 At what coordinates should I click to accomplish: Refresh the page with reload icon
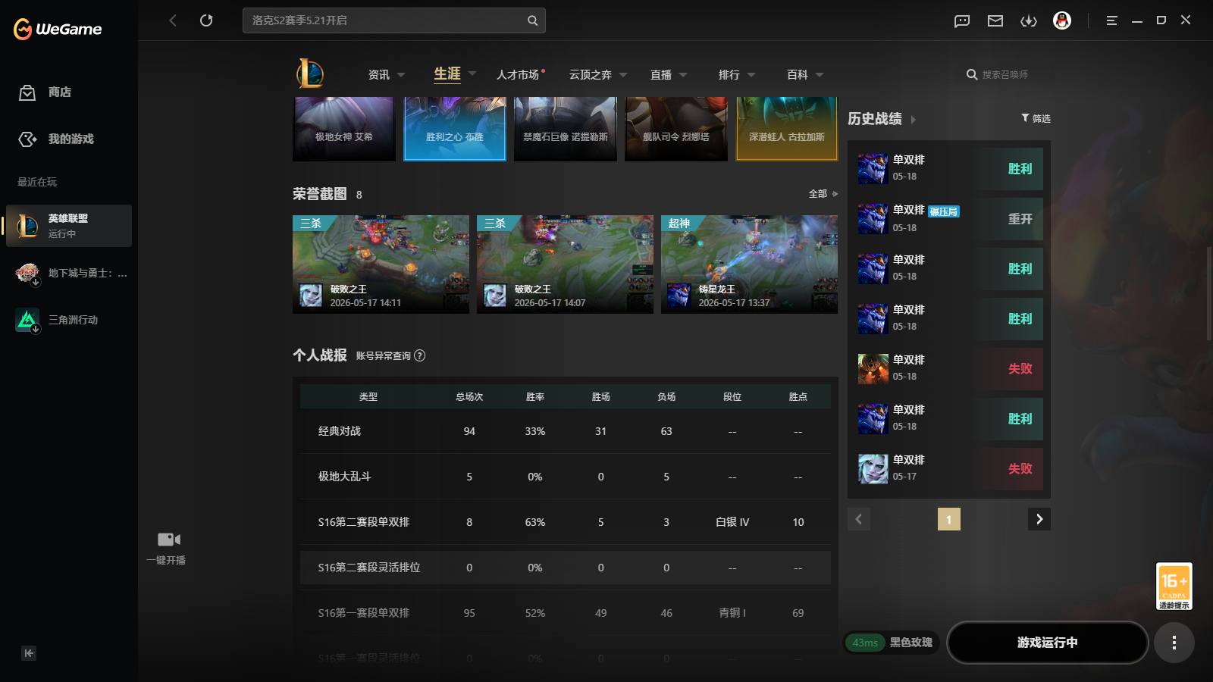coord(206,20)
